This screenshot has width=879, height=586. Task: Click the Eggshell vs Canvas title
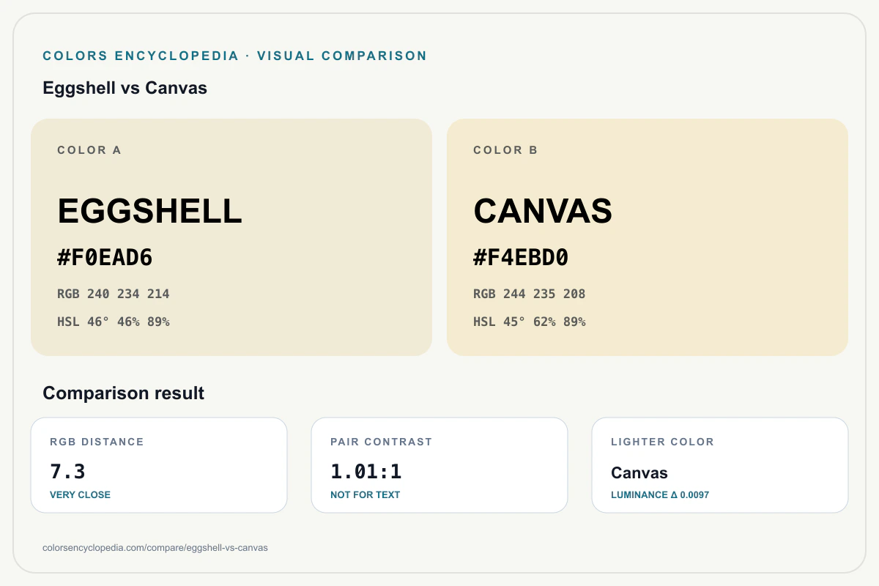click(x=125, y=88)
